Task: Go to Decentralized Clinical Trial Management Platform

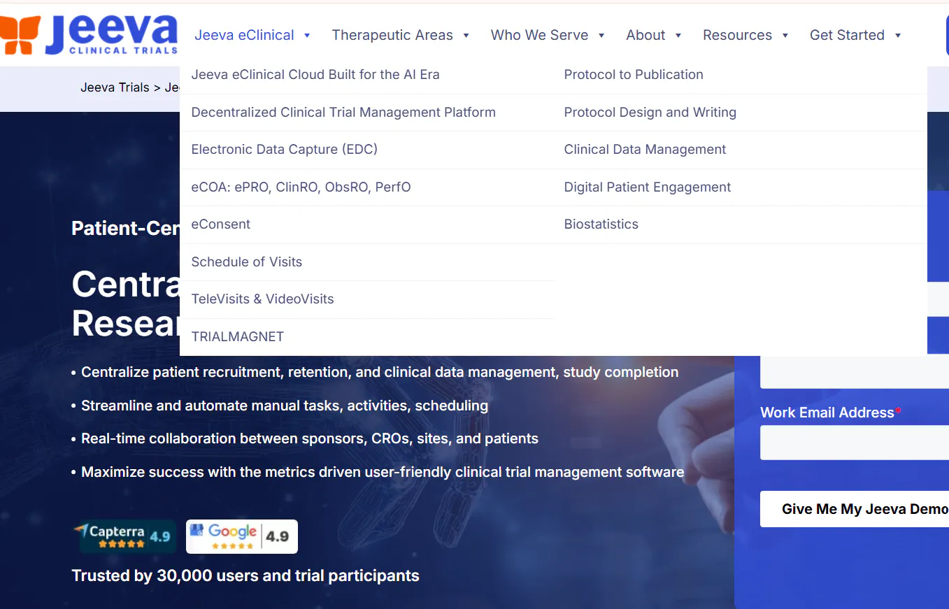Action: point(343,112)
